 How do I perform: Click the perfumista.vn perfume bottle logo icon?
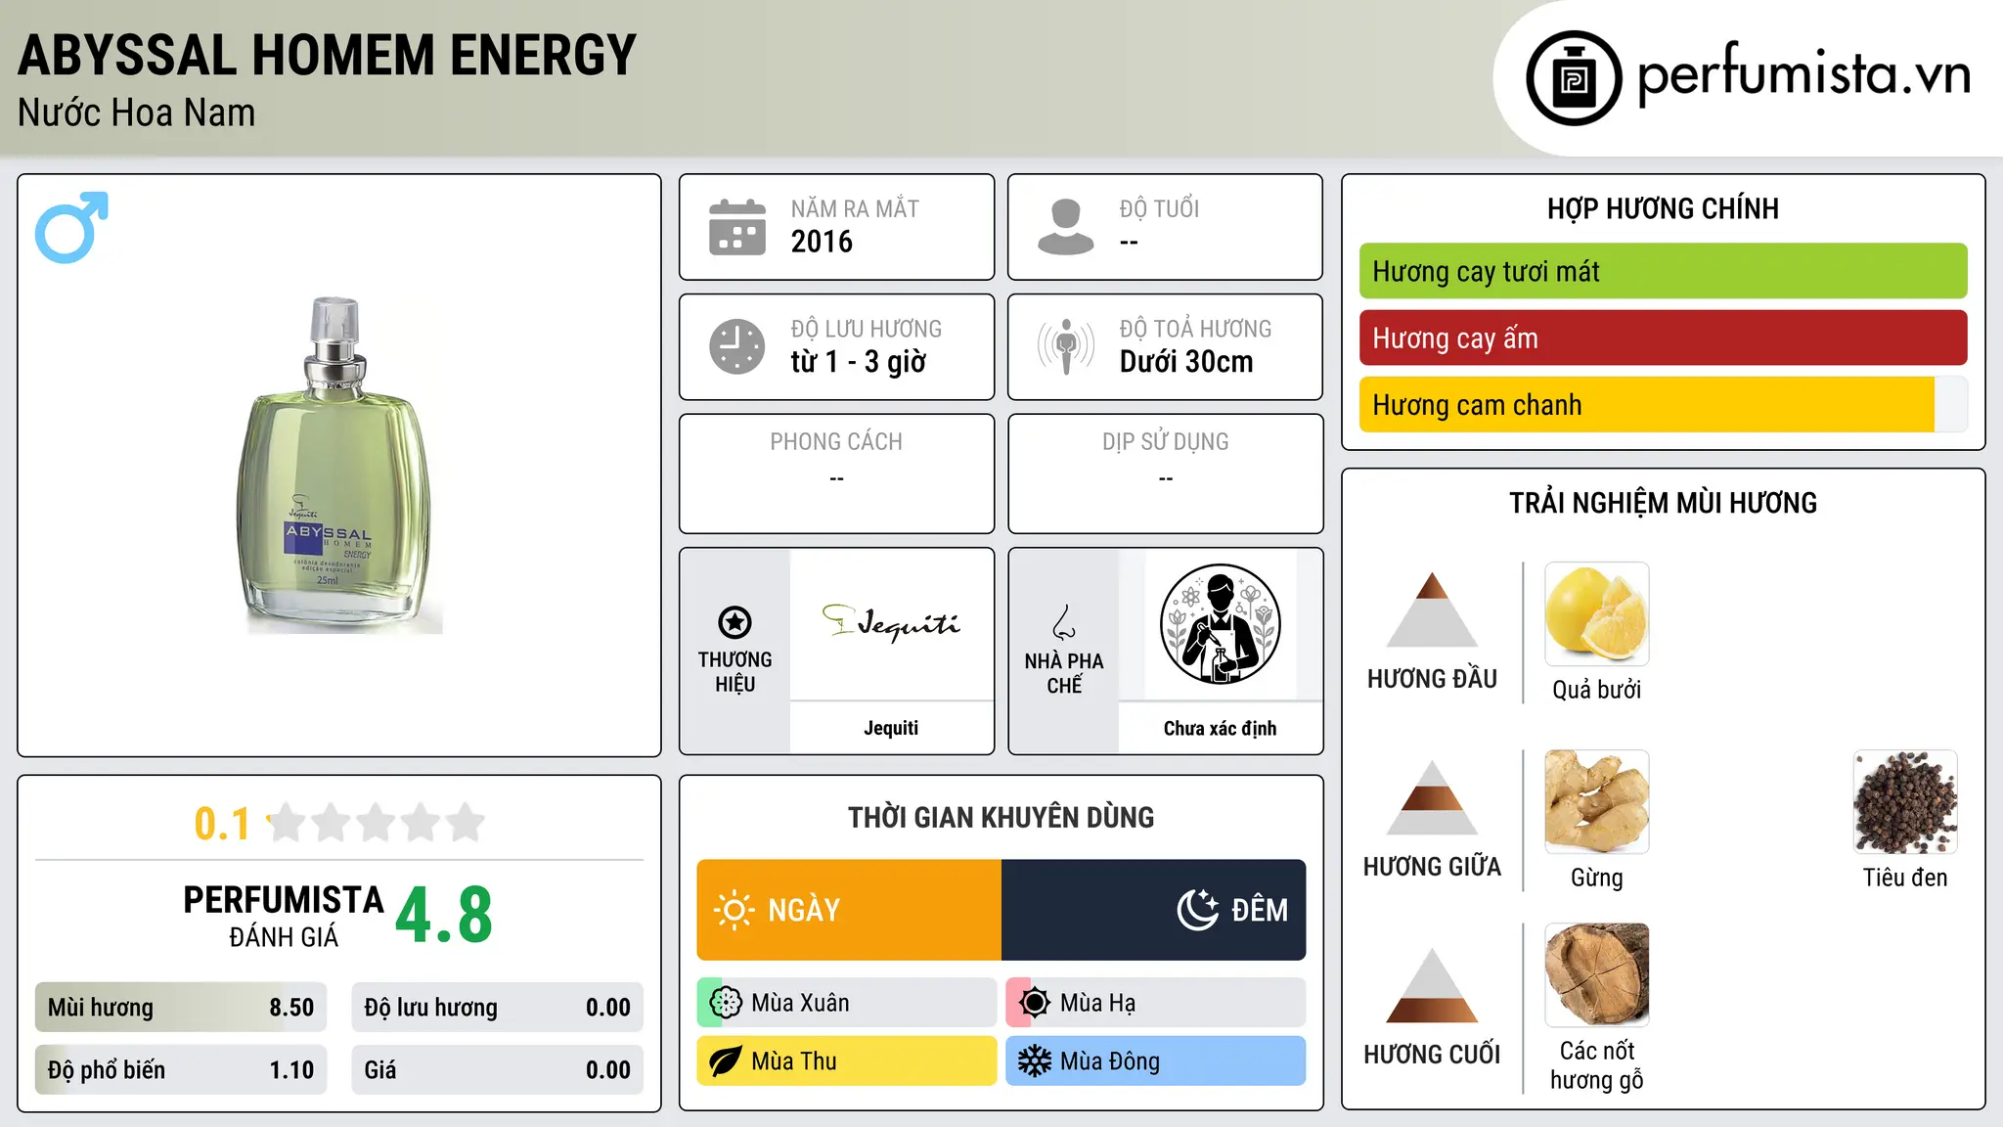1574,78
